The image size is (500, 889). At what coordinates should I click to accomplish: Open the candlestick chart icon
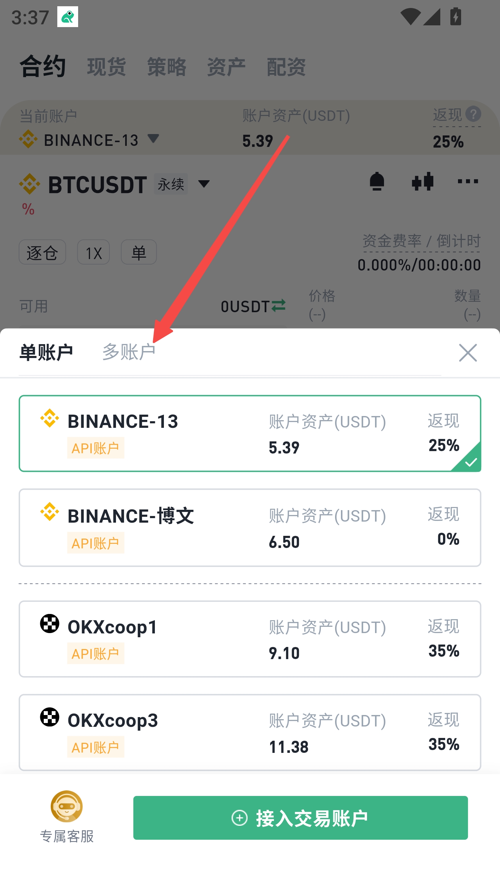click(422, 182)
